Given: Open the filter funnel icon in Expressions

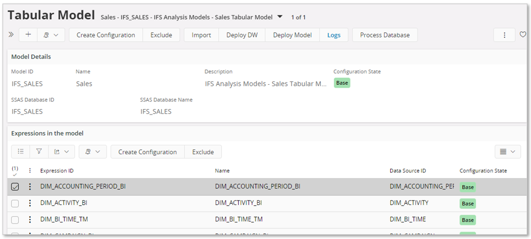Looking at the screenshot, I should click(39, 151).
